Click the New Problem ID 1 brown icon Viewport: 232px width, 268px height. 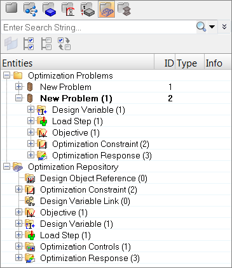point(30,87)
